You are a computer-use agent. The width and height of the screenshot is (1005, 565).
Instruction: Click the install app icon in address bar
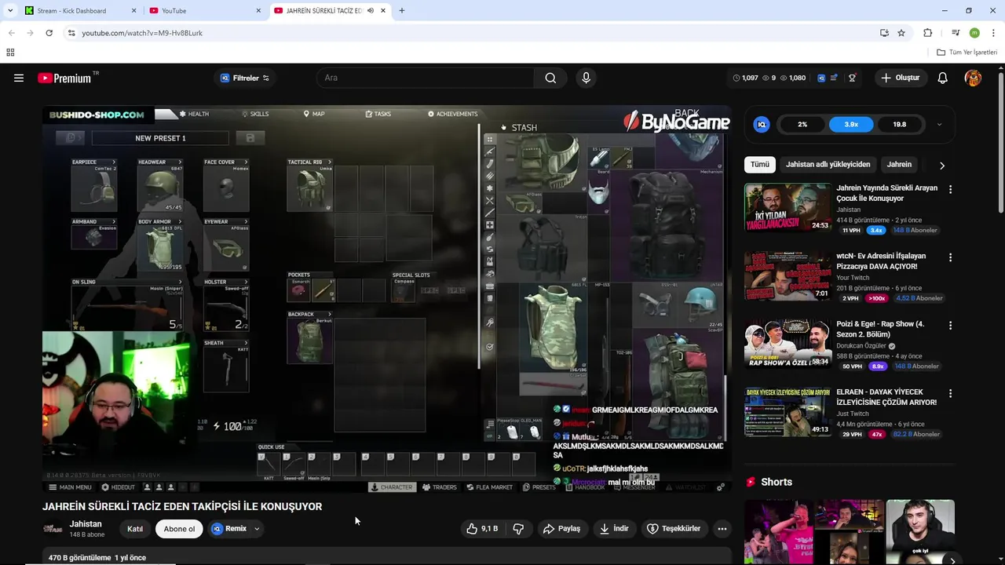(884, 33)
